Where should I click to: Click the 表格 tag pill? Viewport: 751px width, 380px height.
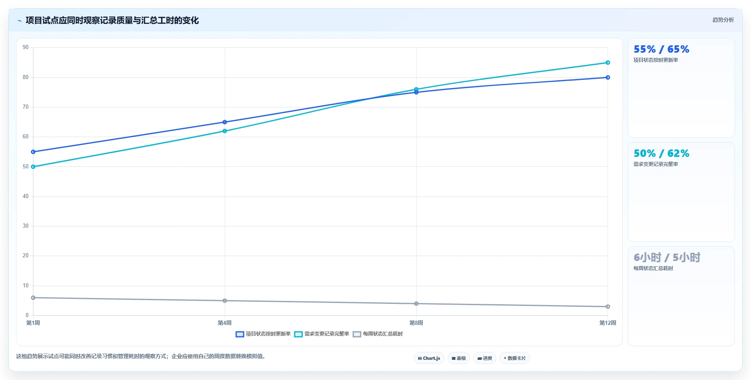[x=458, y=358]
